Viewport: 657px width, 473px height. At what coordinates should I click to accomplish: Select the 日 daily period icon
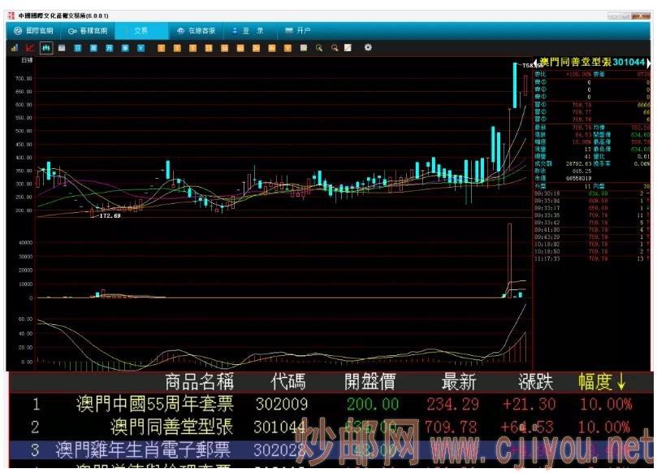77,48
